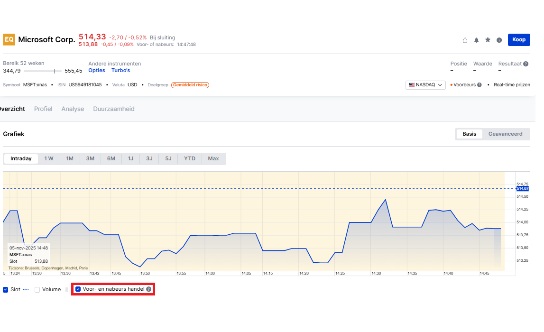Open the NASDAQ exchange dropdown
This screenshot has height=332, width=544.
point(425,85)
